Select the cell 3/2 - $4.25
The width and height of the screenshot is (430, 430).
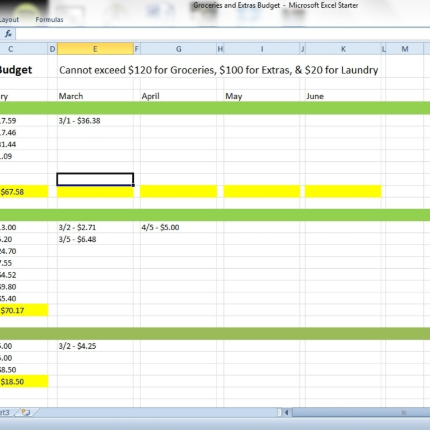point(95,346)
